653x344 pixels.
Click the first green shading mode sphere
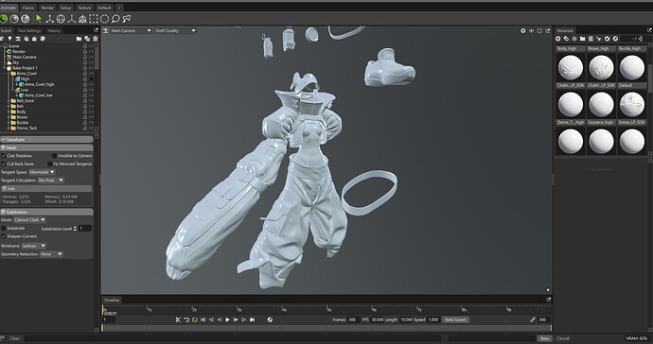4,19
